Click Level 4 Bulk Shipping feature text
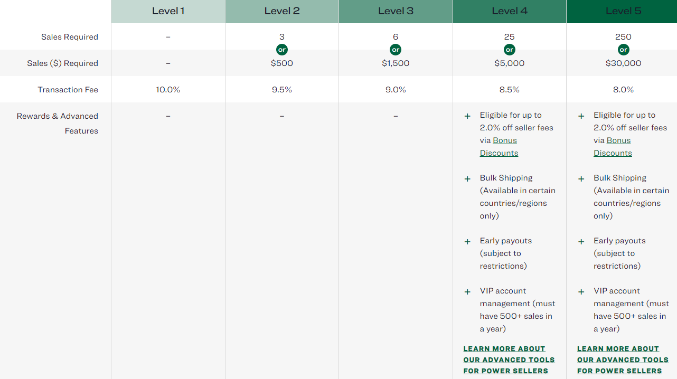Viewport: 677px width, 379px height. tap(518, 197)
